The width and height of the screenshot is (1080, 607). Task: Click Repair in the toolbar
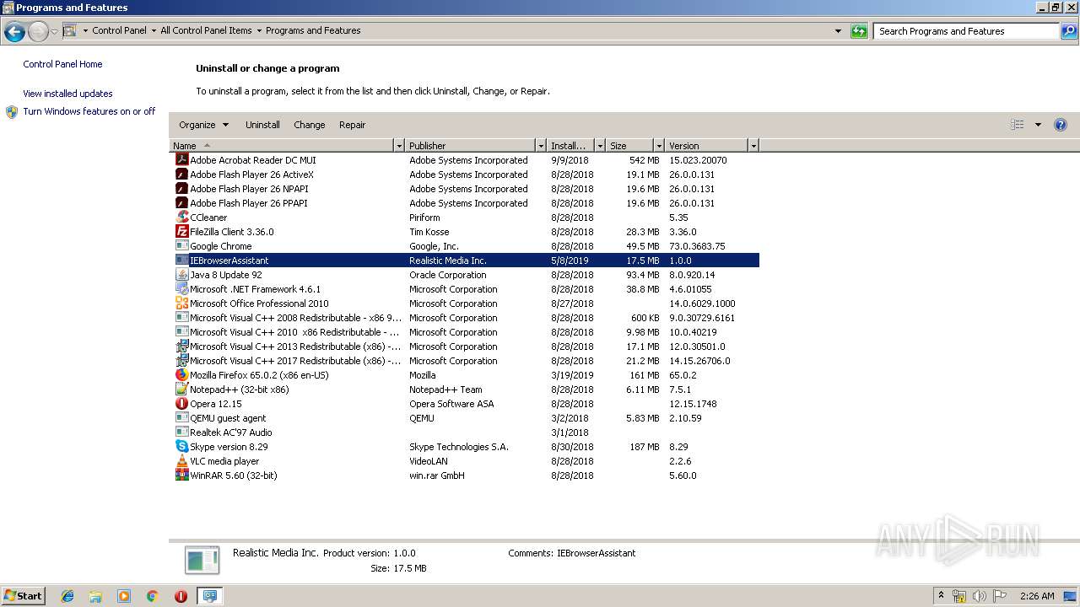tap(352, 125)
